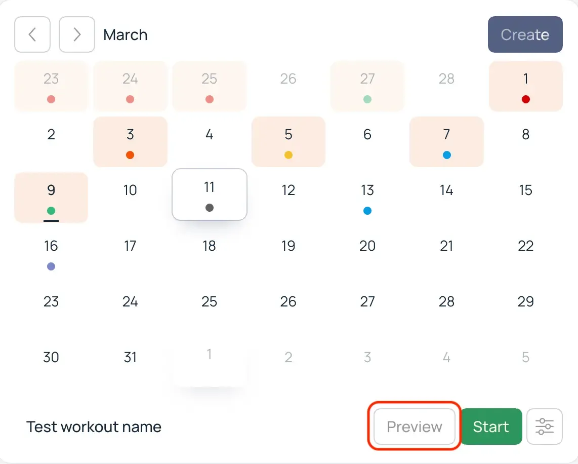The height and width of the screenshot is (464, 578).
Task: Click the workout name label
Action: tap(94, 427)
